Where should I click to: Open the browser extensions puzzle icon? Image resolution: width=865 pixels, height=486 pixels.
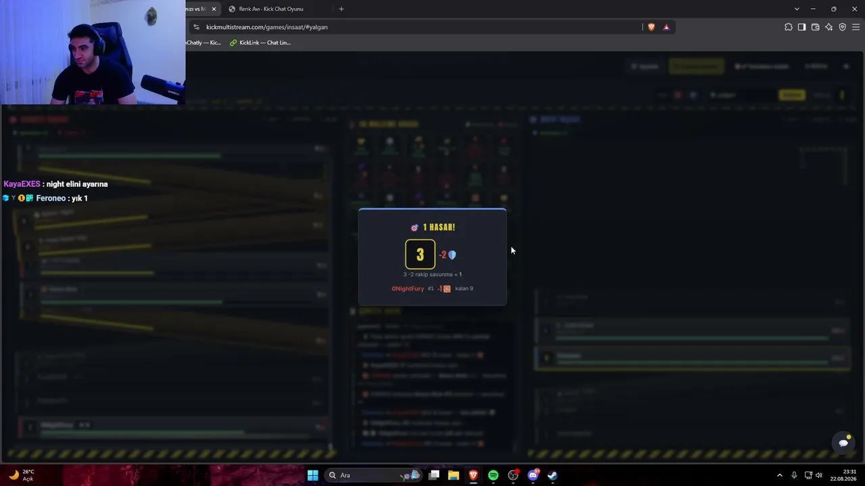tap(789, 27)
